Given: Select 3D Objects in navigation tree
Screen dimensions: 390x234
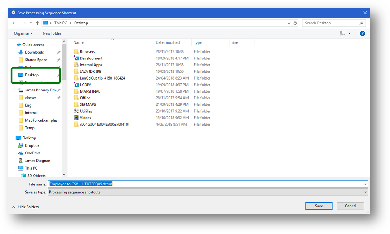Looking at the screenshot, I should point(36,176).
